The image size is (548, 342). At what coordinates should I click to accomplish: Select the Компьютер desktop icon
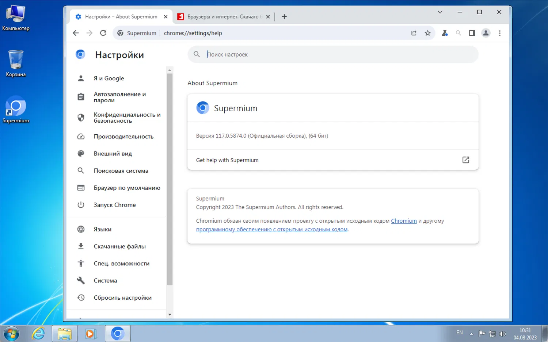tap(16, 18)
